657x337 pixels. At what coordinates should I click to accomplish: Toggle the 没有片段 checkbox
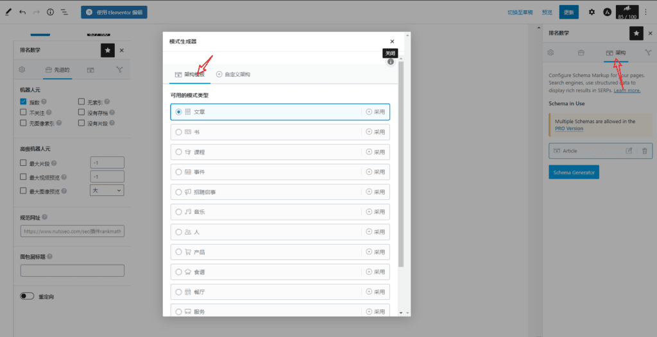point(81,123)
